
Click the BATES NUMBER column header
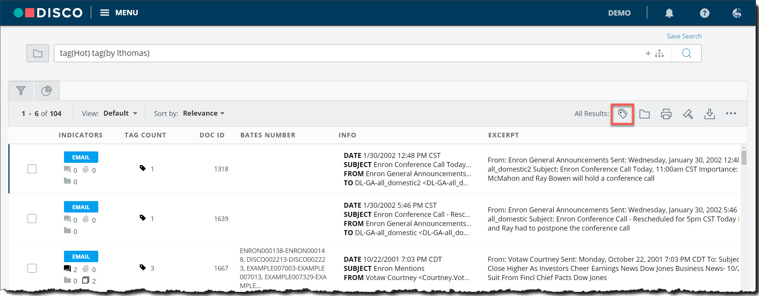[268, 135]
